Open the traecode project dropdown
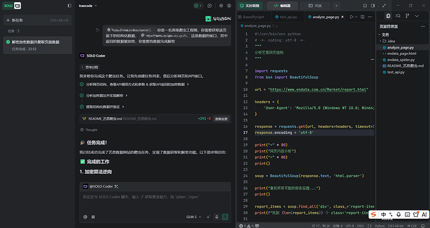This screenshot has width=430, height=228. point(88,6)
